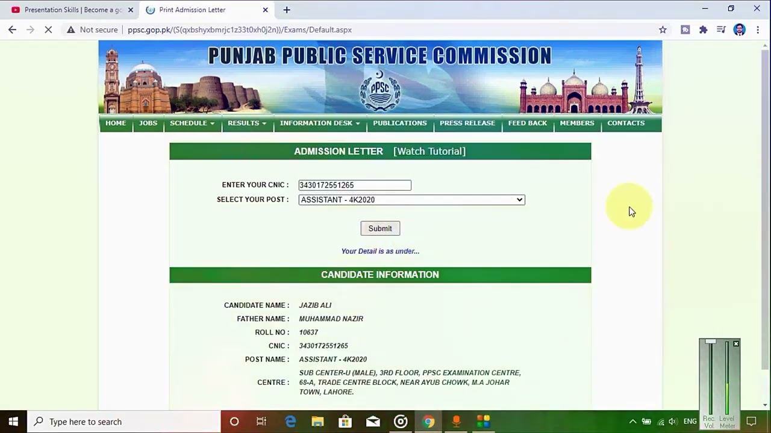The image size is (771, 433).
Task: Open the Chrome profile avatar
Action: 740,29
